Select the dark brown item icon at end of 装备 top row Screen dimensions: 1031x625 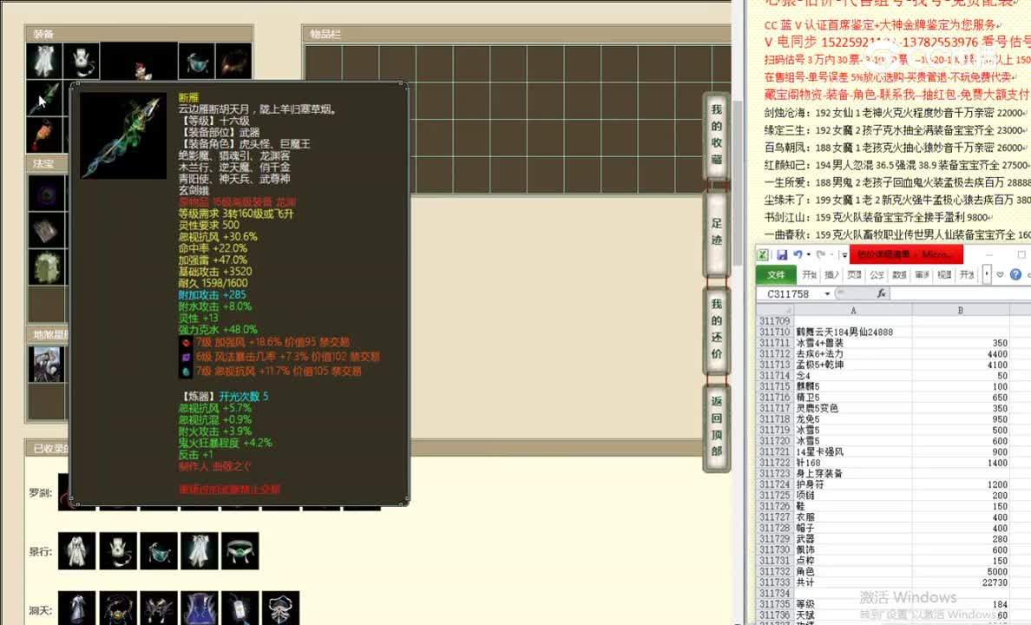pos(234,61)
